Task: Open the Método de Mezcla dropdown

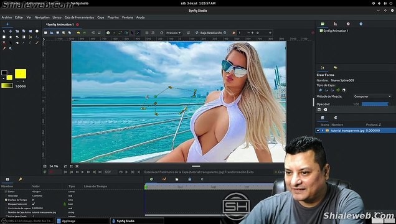Action: pyautogui.click(x=372, y=96)
